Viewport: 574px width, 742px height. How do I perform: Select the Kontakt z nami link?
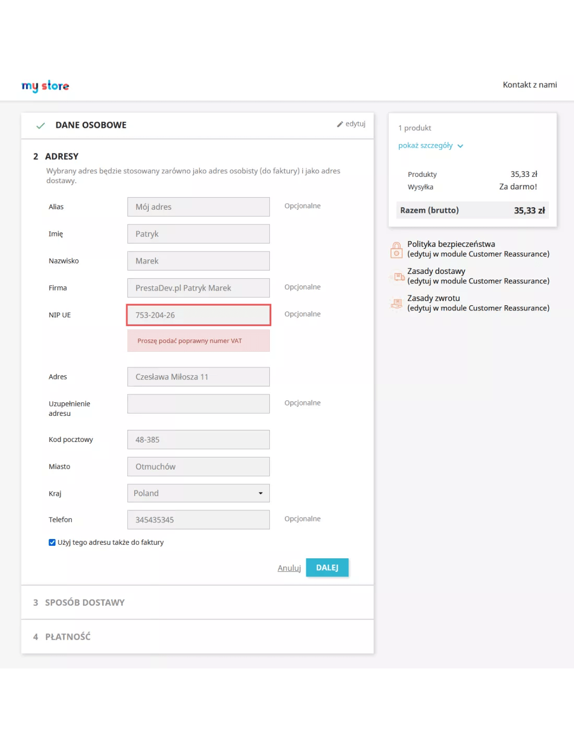tap(530, 85)
